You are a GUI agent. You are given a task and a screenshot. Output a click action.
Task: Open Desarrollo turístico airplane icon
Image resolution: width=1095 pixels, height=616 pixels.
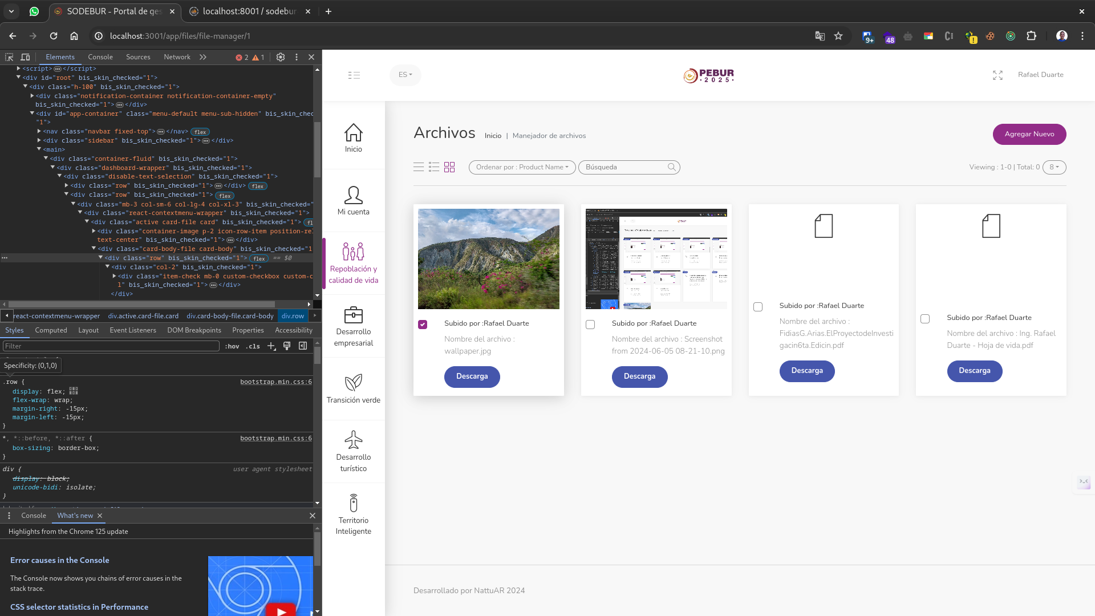[x=353, y=440]
